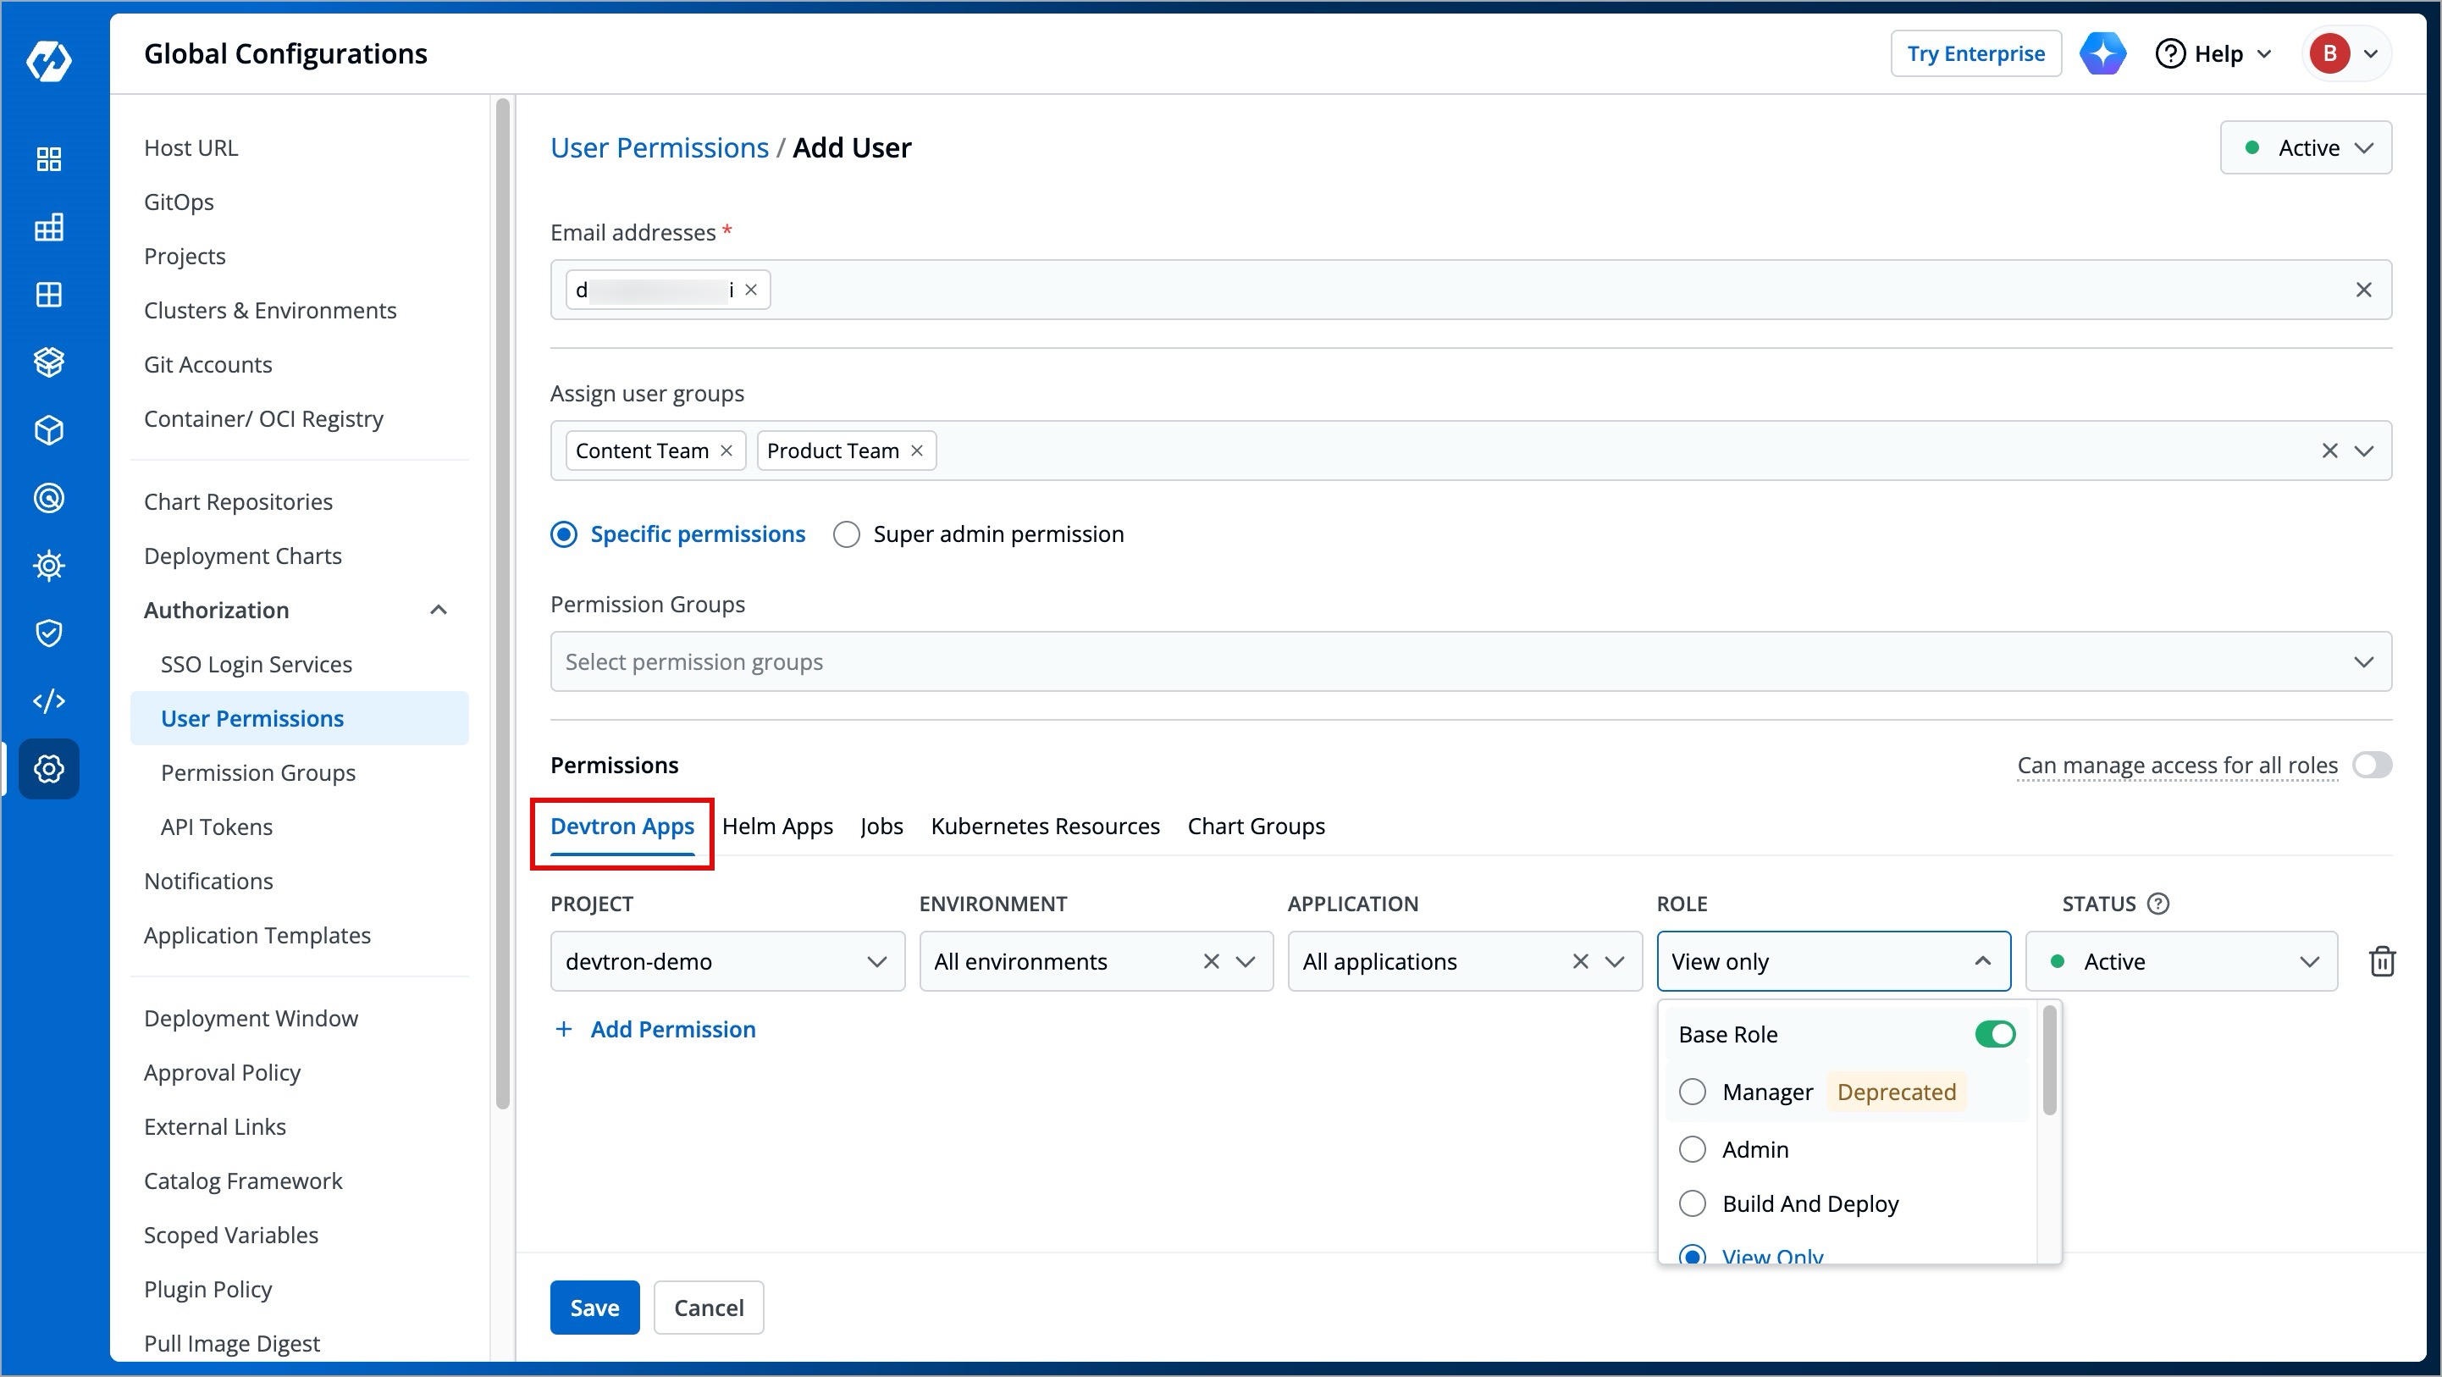Click the role list scrollbar
The image size is (2442, 1377).
click(x=2048, y=1060)
